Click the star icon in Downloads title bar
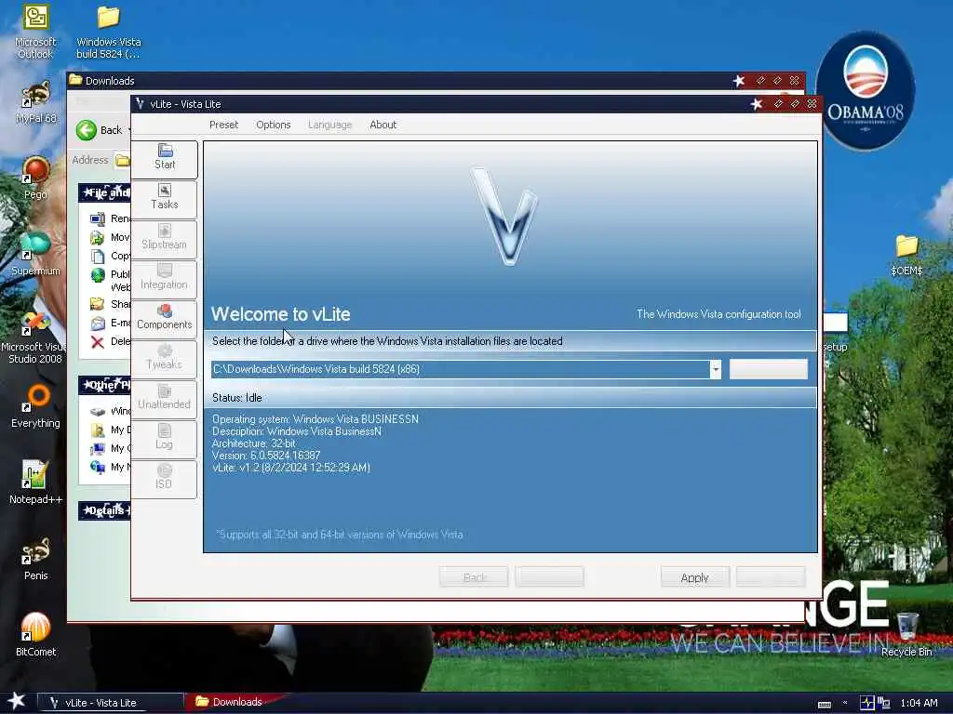The image size is (953, 714). click(x=738, y=81)
